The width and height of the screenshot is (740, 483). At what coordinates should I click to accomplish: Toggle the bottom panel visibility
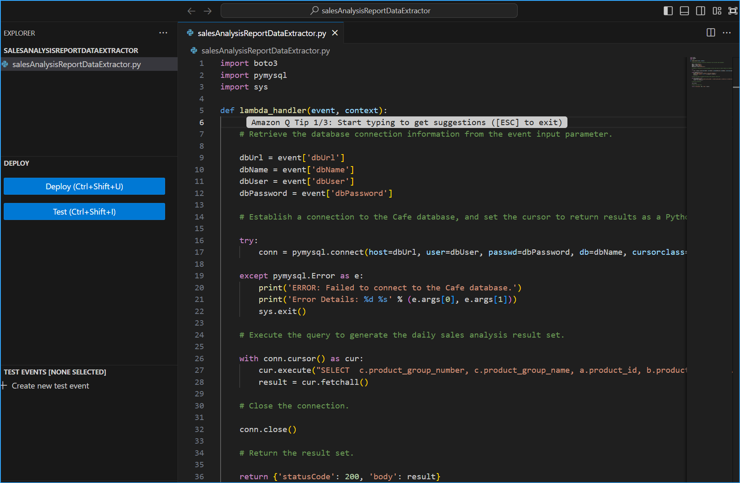[x=684, y=11]
